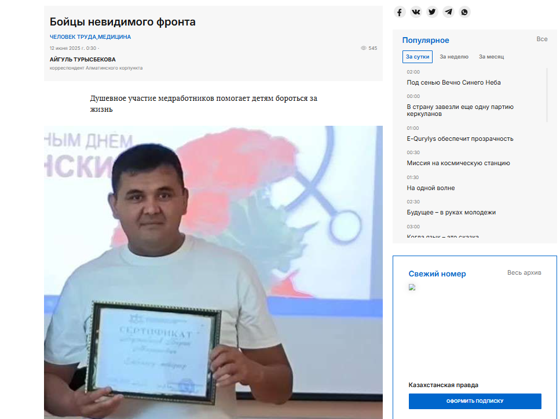
Task: Open author Айгуль Турысбекова page
Action: tap(83, 60)
